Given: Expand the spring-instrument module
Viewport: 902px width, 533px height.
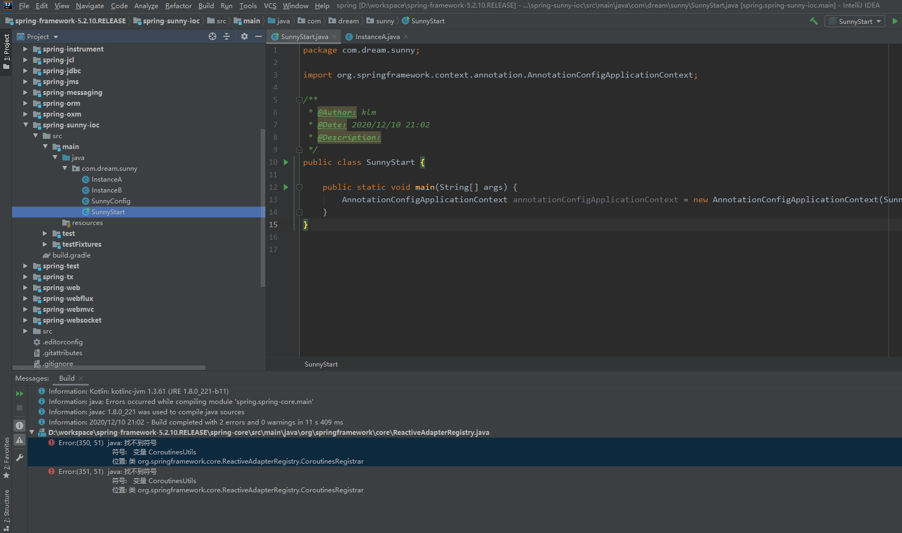Looking at the screenshot, I should pyautogui.click(x=25, y=49).
